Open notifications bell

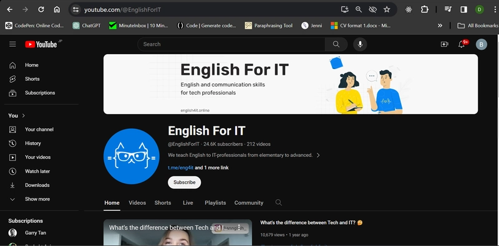click(462, 44)
